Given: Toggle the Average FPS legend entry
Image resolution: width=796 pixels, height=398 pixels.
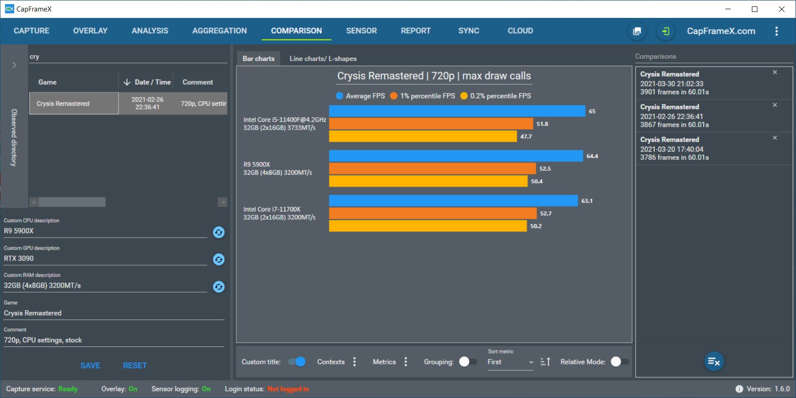Looking at the screenshot, I should point(361,96).
